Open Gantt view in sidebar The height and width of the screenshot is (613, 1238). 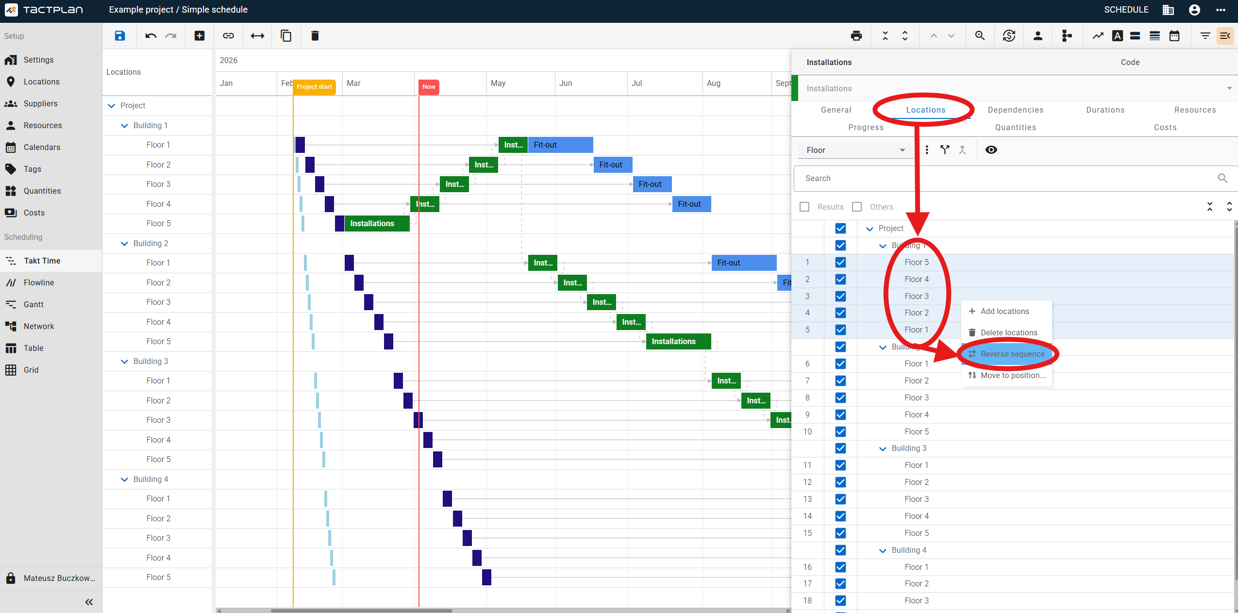51,304
